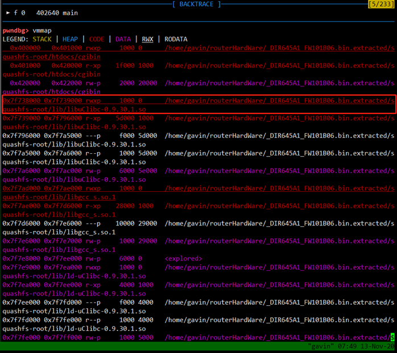397x353 pixels.
Task: Click the <explored> mapping label
Action: pos(183,258)
